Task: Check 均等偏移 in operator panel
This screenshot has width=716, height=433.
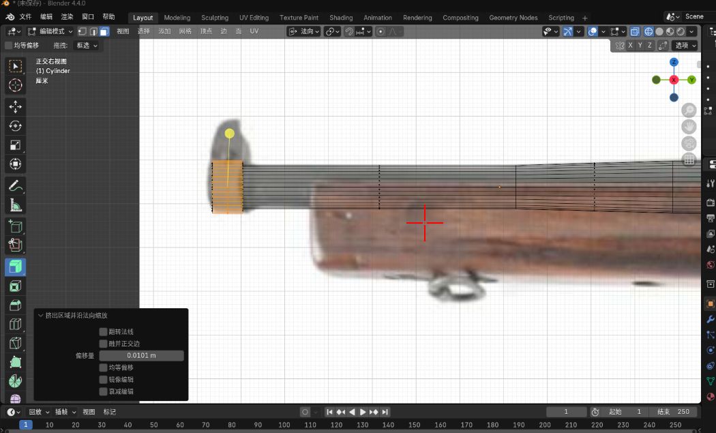Action: [103, 368]
